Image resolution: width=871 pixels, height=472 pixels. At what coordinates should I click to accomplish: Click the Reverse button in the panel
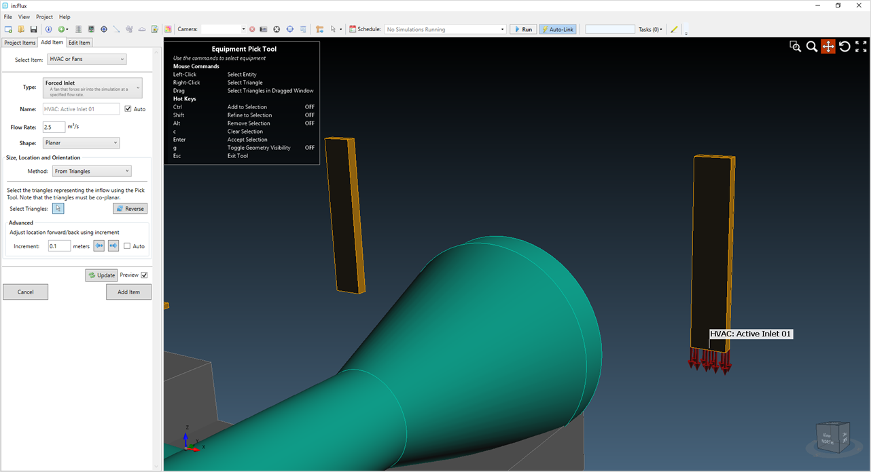(x=130, y=208)
